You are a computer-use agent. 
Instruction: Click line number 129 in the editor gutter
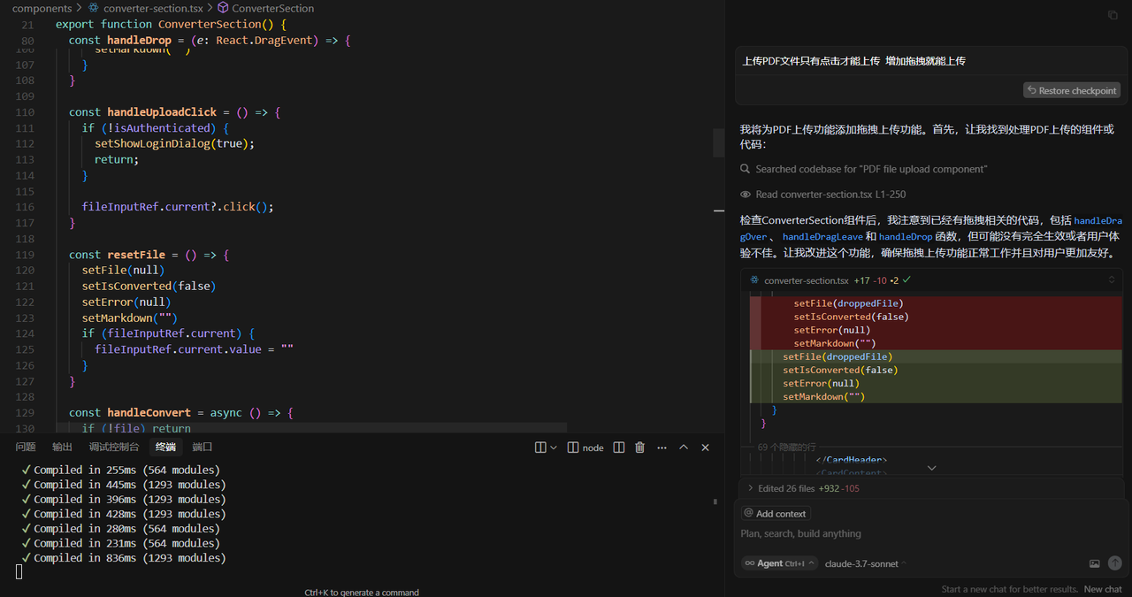(x=25, y=413)
